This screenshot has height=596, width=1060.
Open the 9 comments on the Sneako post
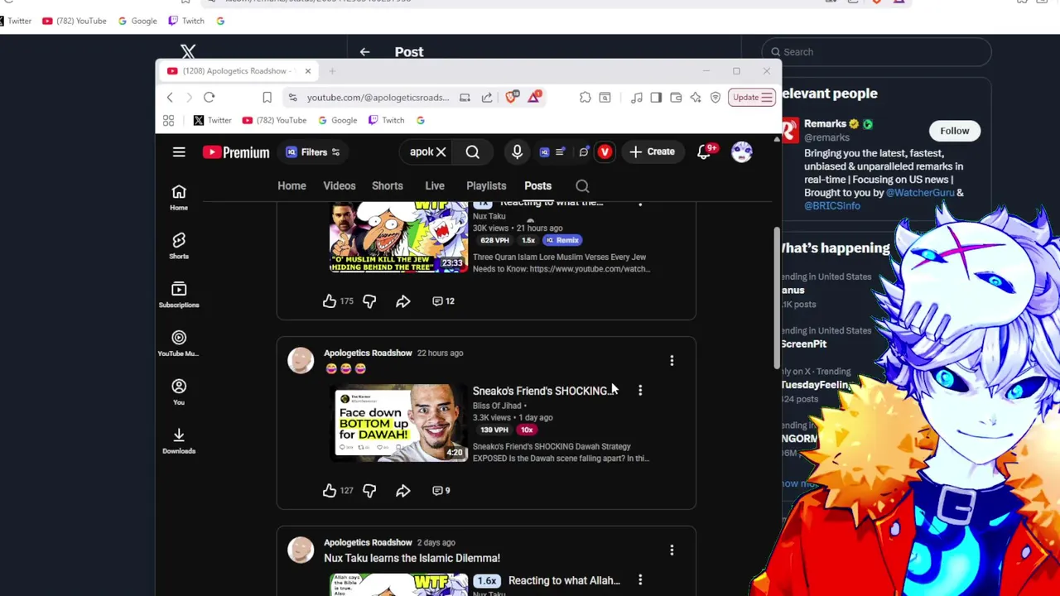pos(441,491)
